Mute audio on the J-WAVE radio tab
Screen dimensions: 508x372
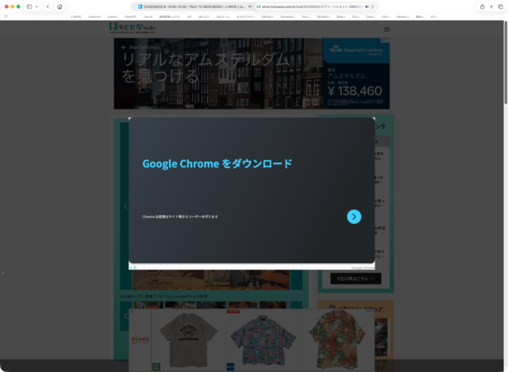[x=250, y=6]
